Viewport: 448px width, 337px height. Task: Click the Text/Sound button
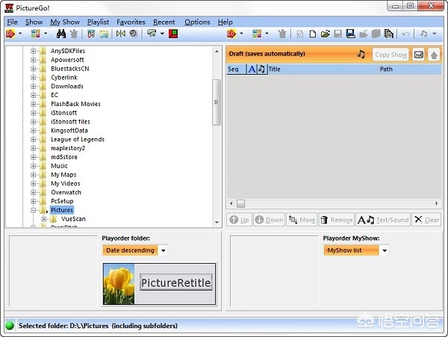(383, 220)
